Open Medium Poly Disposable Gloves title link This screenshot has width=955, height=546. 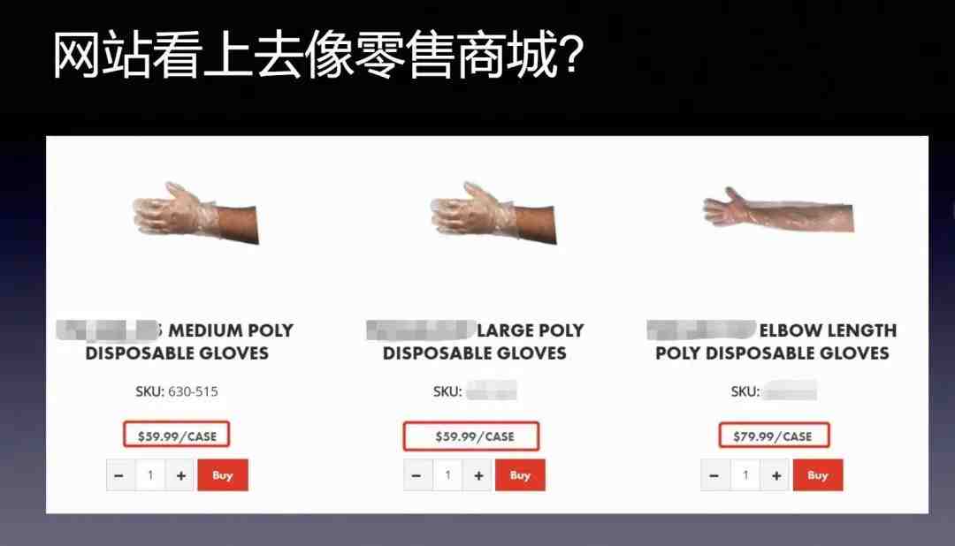pos(177,342)
